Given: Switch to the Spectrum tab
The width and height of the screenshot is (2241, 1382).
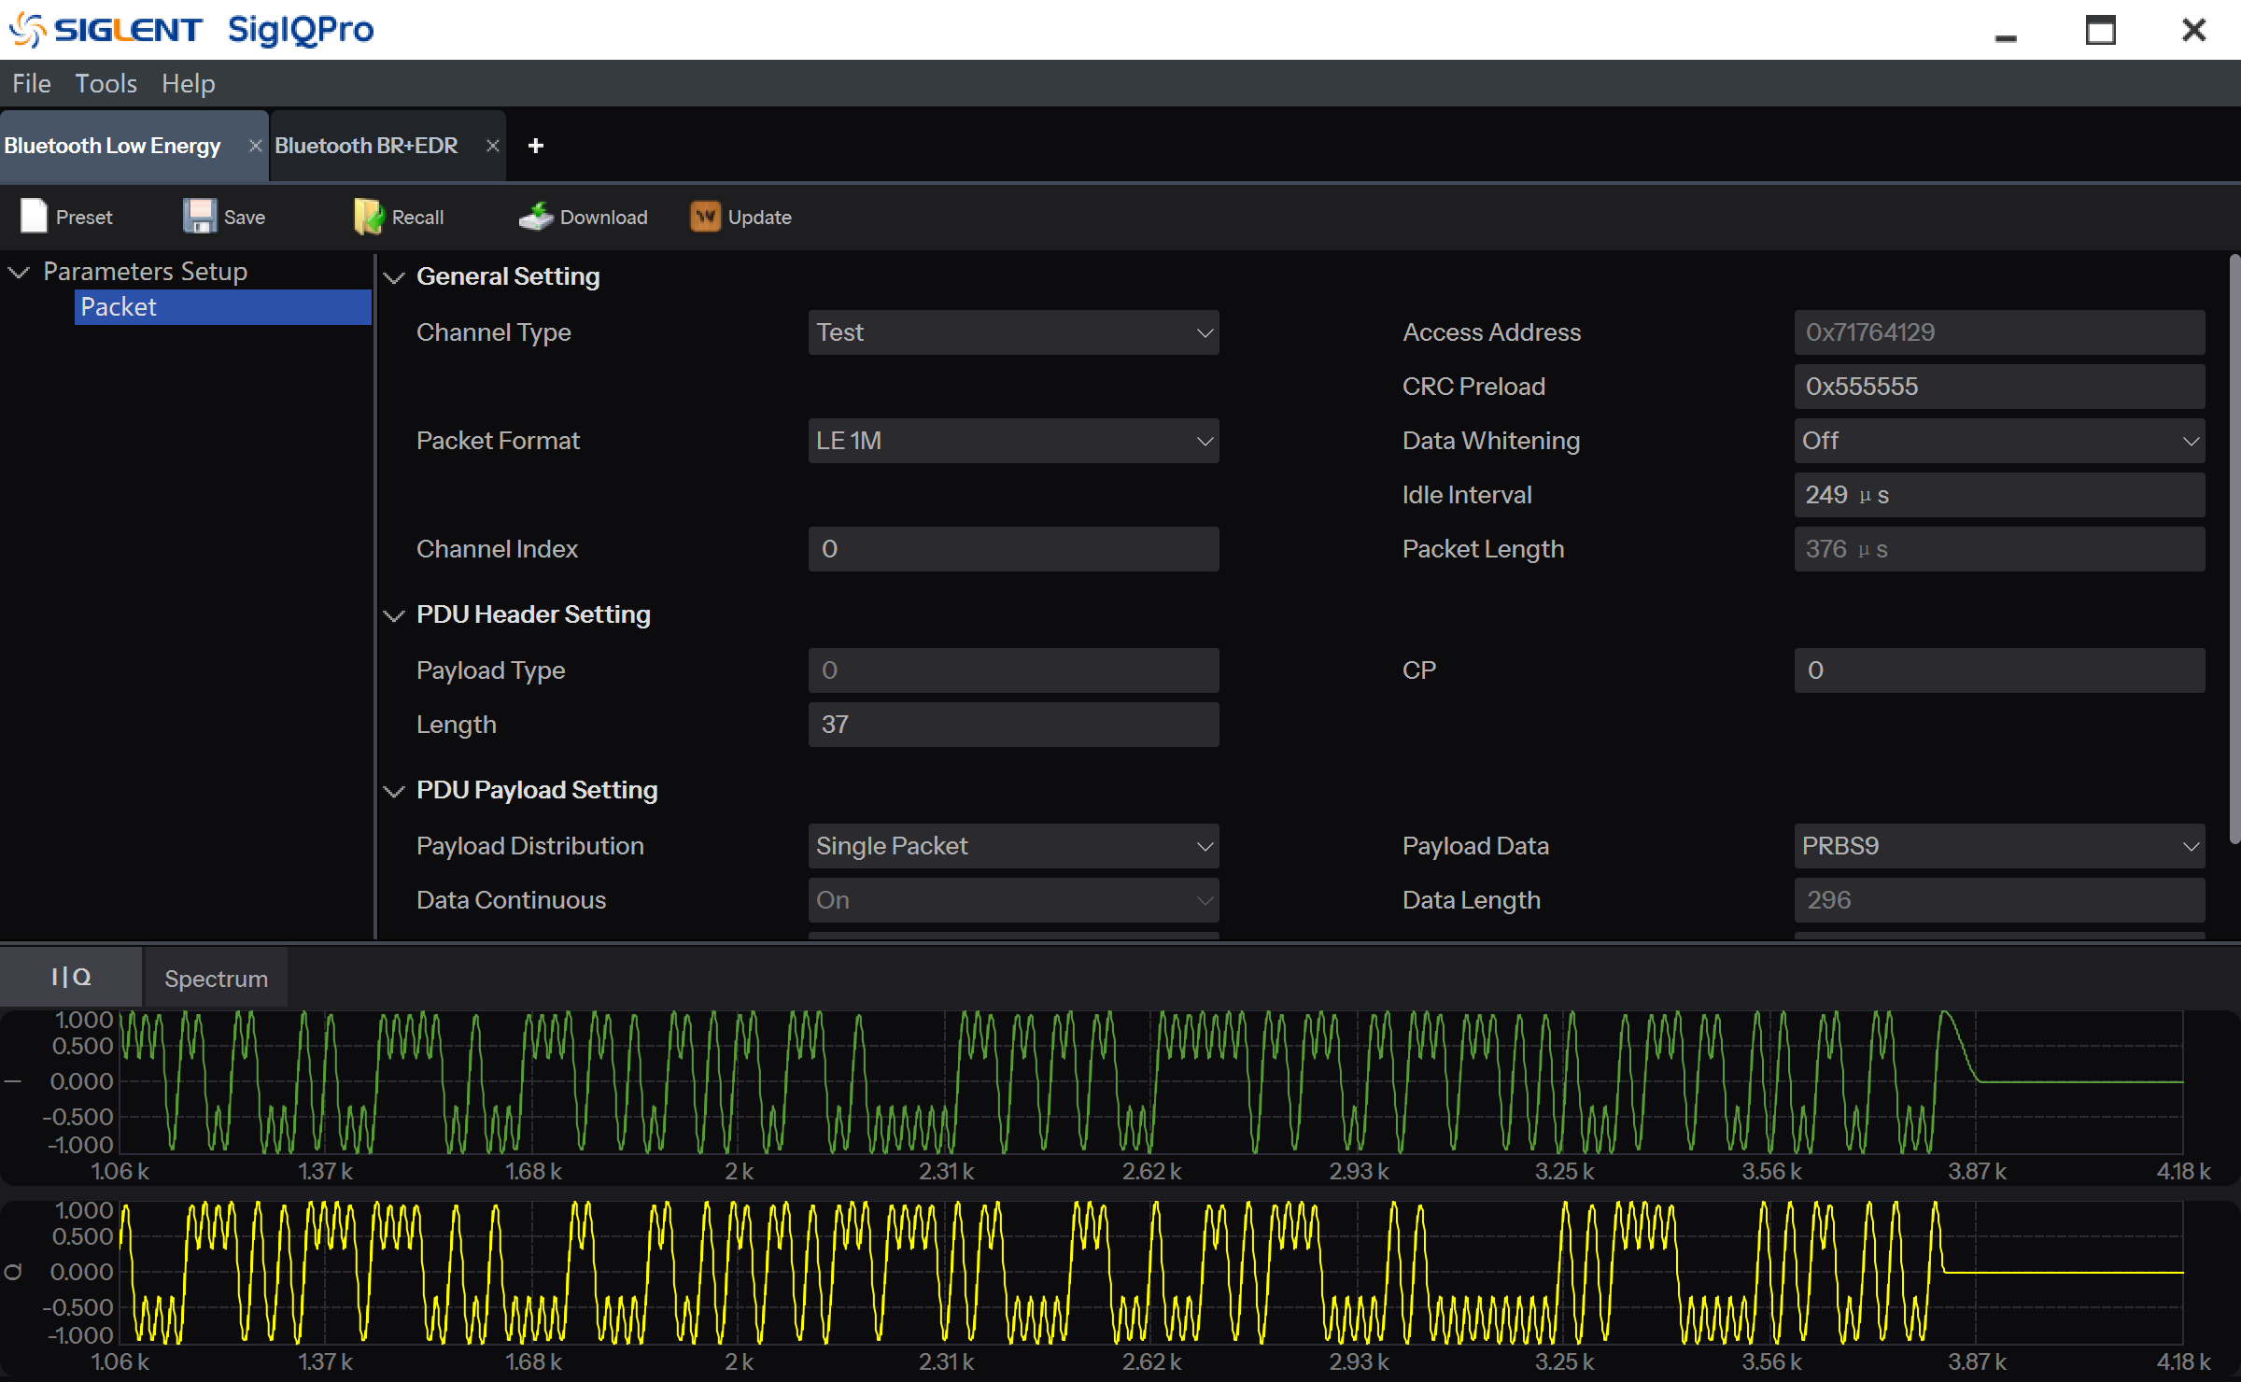Looking at the screenshot, I should (216, 979).
